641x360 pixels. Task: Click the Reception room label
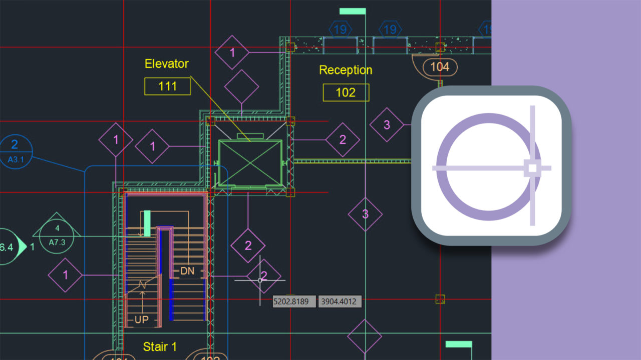[346, 70]
